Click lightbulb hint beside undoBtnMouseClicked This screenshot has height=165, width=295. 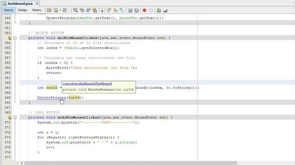9,117
